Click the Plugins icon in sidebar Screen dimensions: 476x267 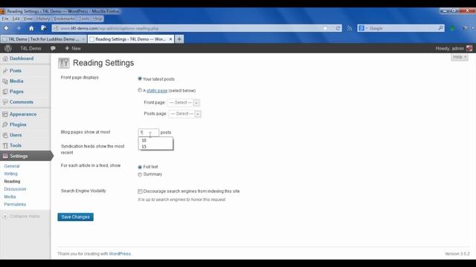tap(5, 125)
